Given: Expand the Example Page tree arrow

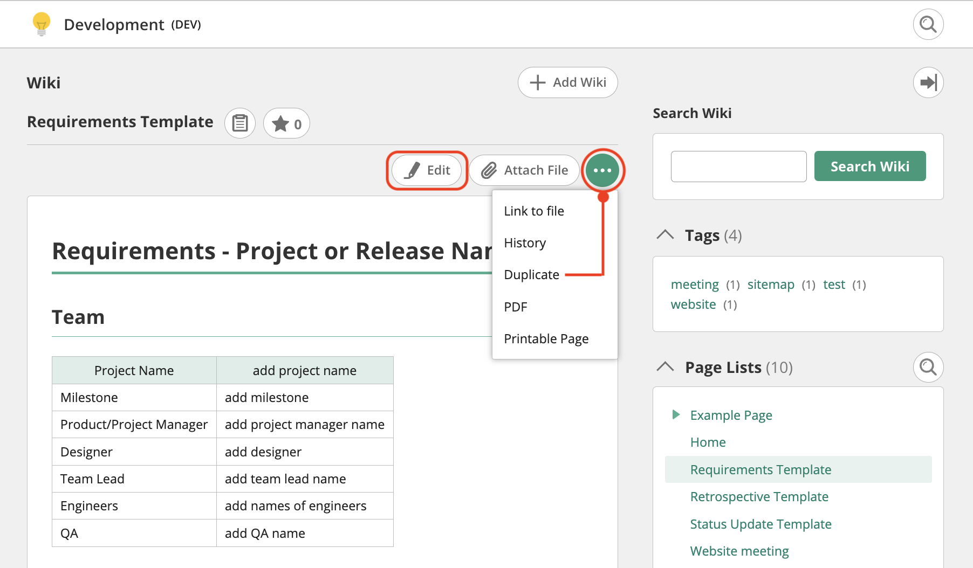Looking at the screenshot, I should pos(676,414).
